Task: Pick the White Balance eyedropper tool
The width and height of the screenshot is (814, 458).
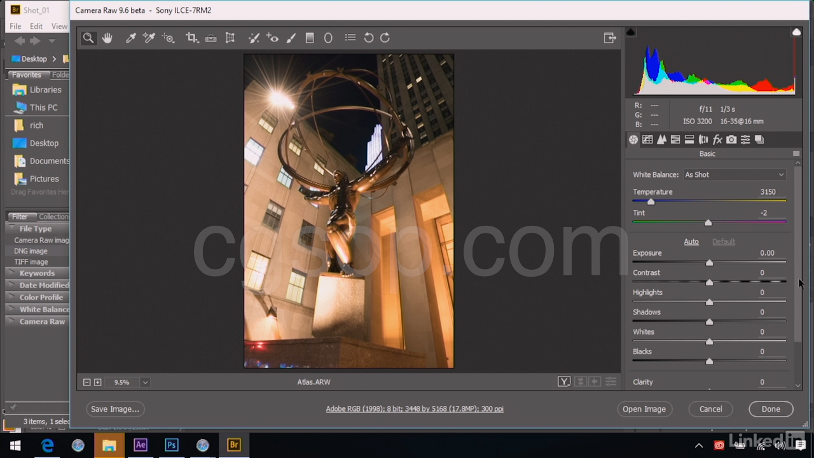Action: tap(131, 38)
